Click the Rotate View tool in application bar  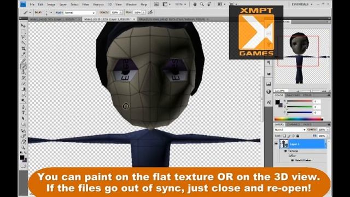pyautogui.click(x=209, y=4)
